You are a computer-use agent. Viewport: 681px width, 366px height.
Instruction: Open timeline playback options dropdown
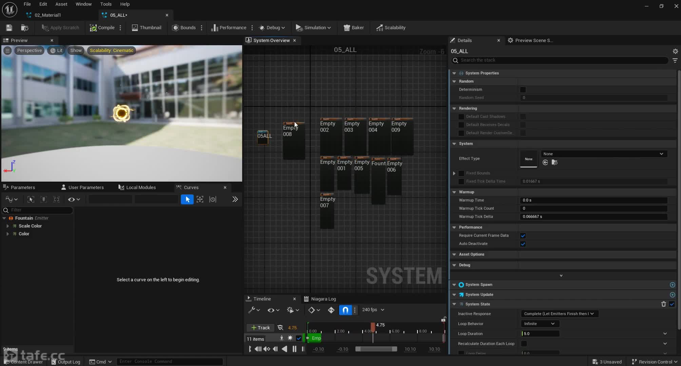pyautogui.click(x=293, y=310)
